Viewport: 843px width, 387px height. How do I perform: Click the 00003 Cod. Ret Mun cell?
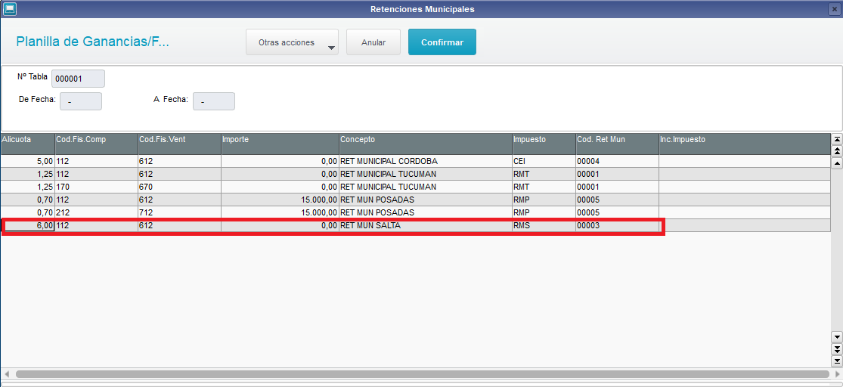click(x=617, y=226)
